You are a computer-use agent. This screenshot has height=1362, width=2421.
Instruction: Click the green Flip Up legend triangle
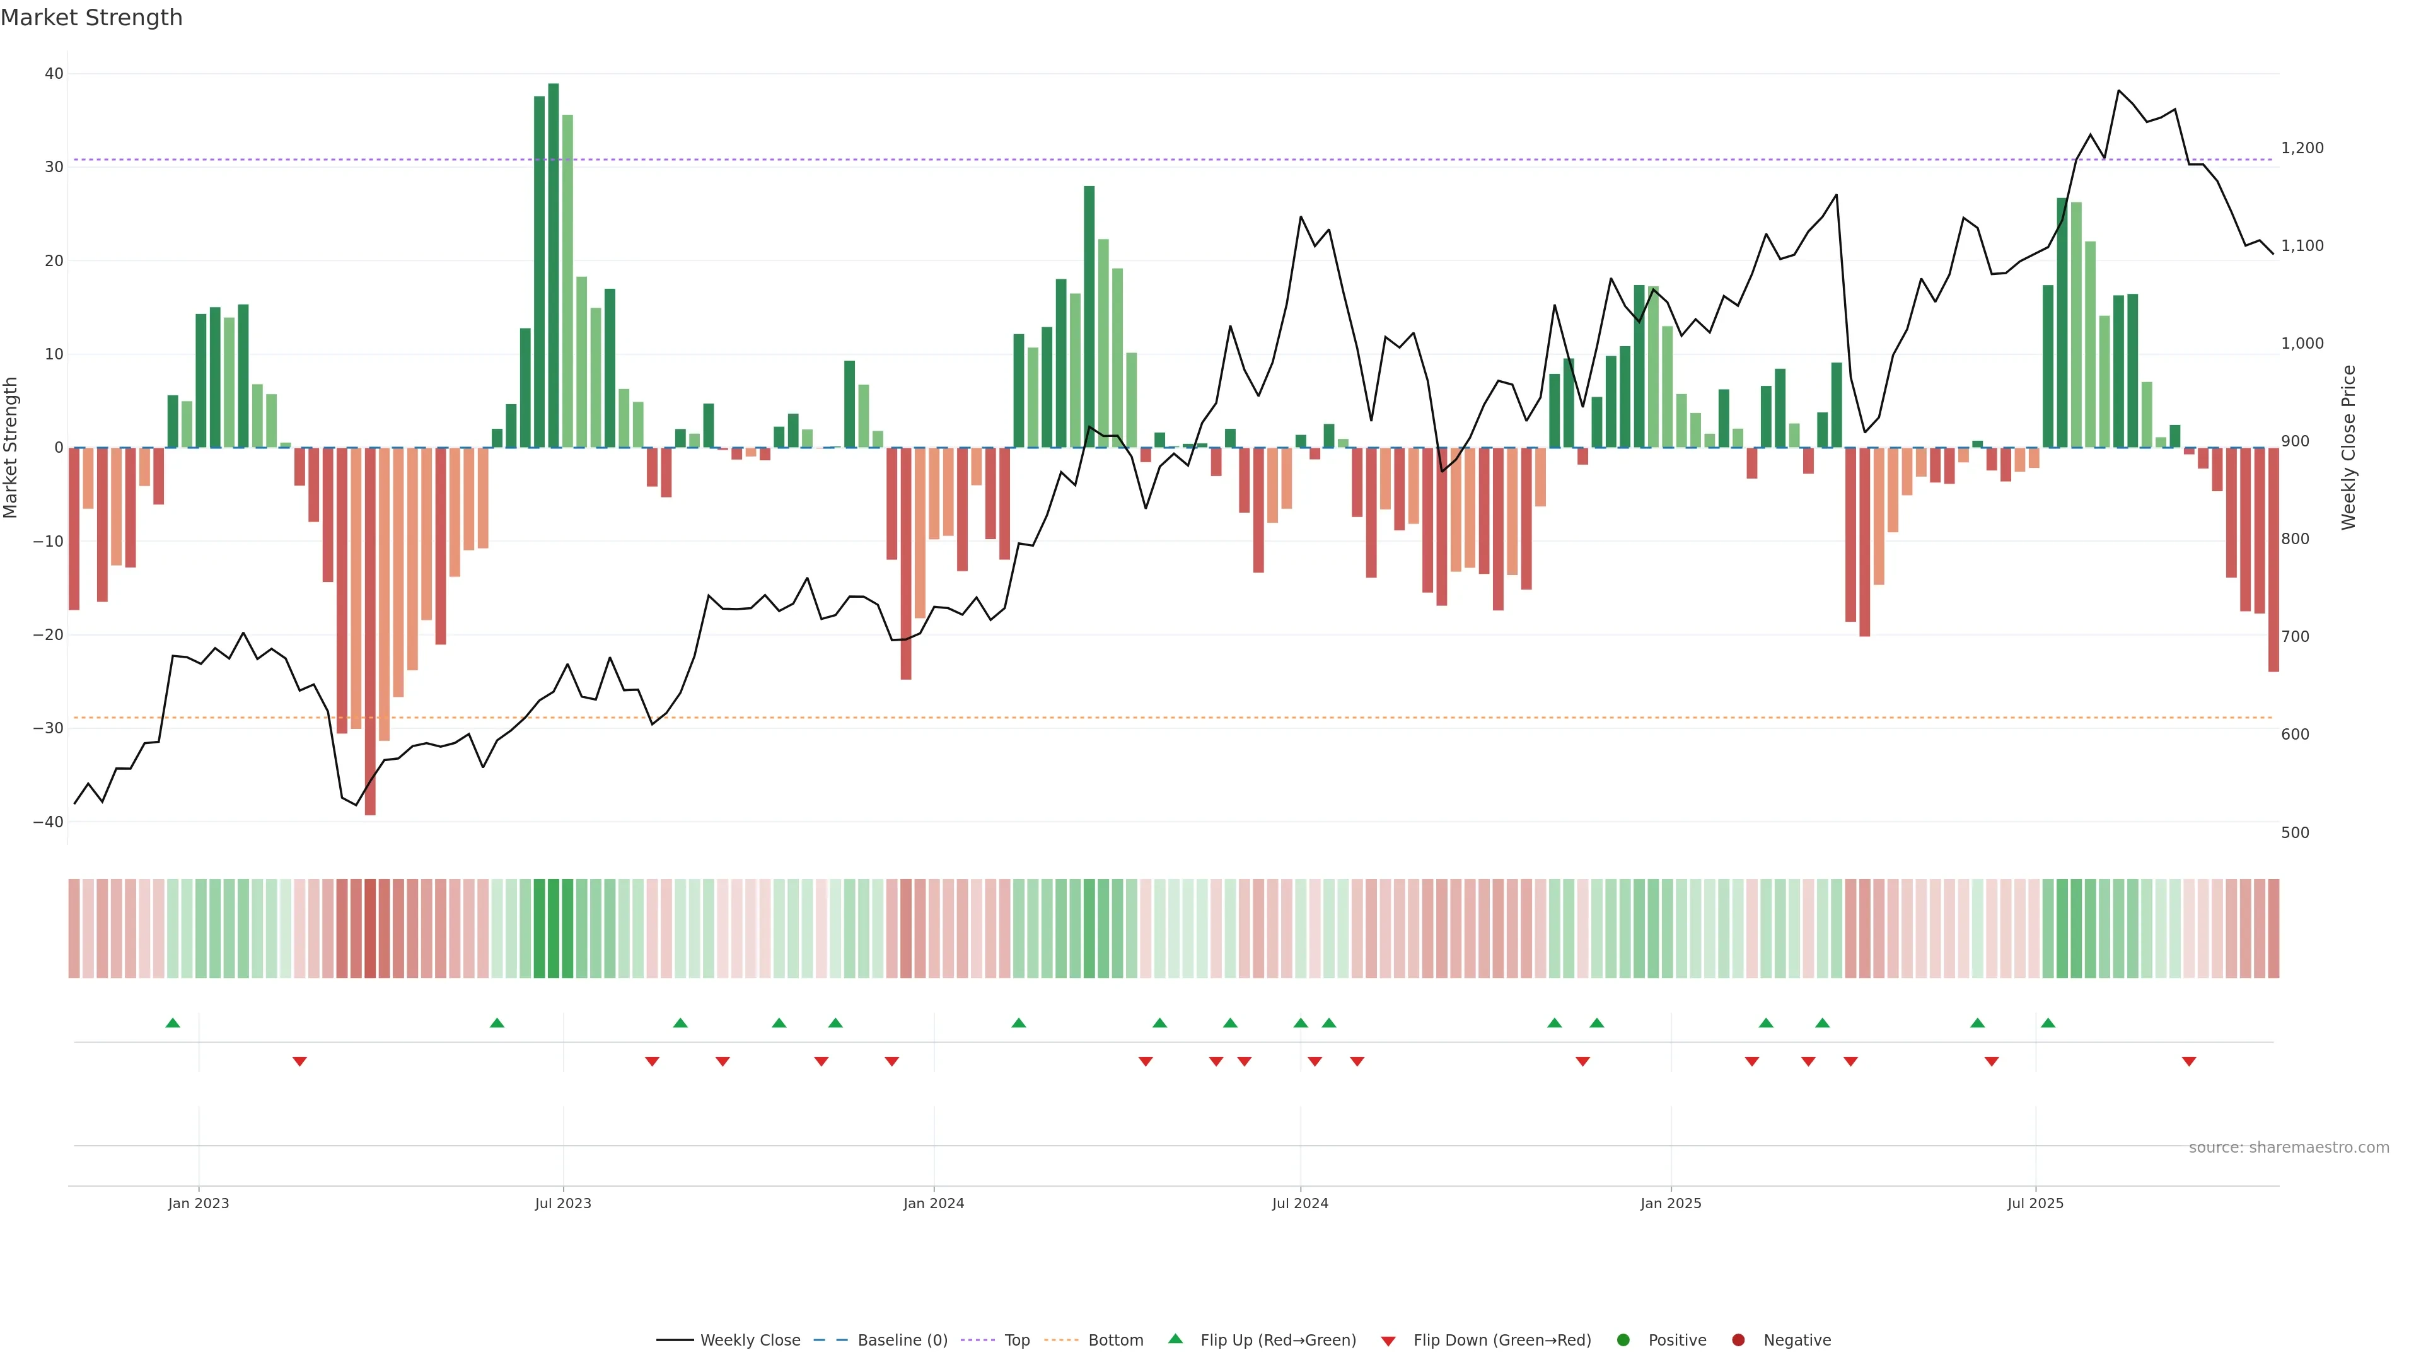pos(1175,1339)
